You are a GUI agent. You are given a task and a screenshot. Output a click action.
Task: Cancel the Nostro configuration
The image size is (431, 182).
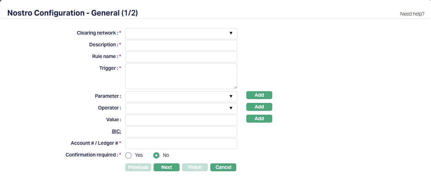(x=223, y=167)
